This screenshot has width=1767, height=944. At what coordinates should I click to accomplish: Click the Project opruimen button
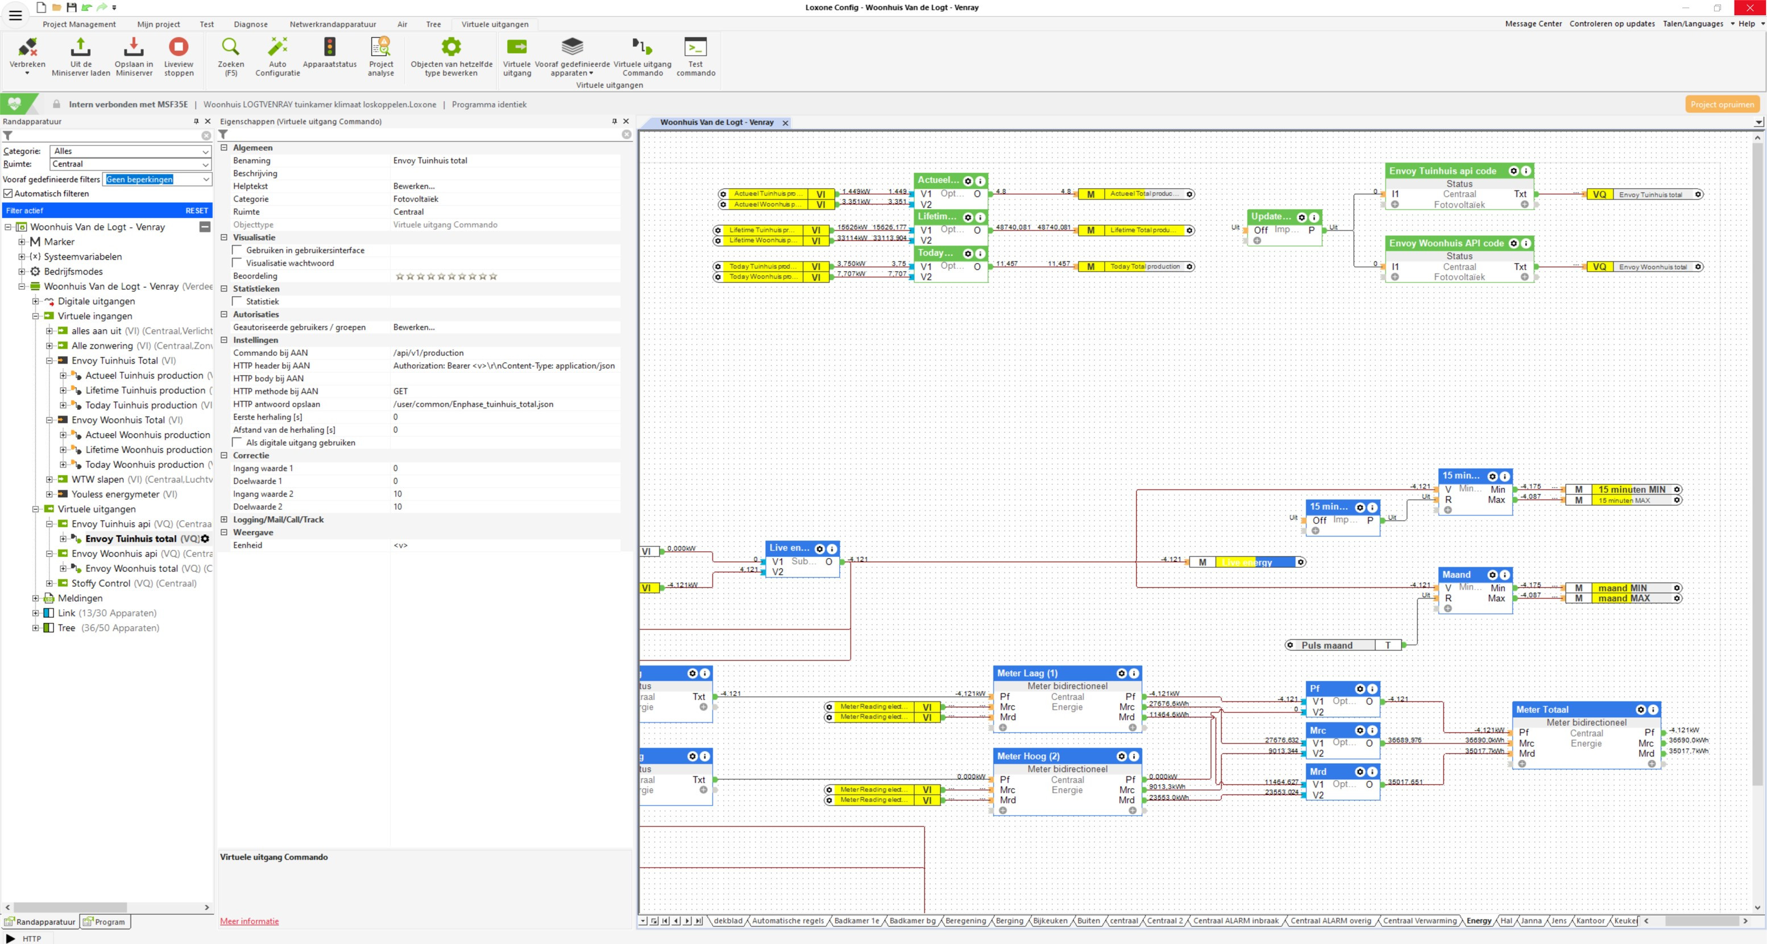tap(1722, 104)
